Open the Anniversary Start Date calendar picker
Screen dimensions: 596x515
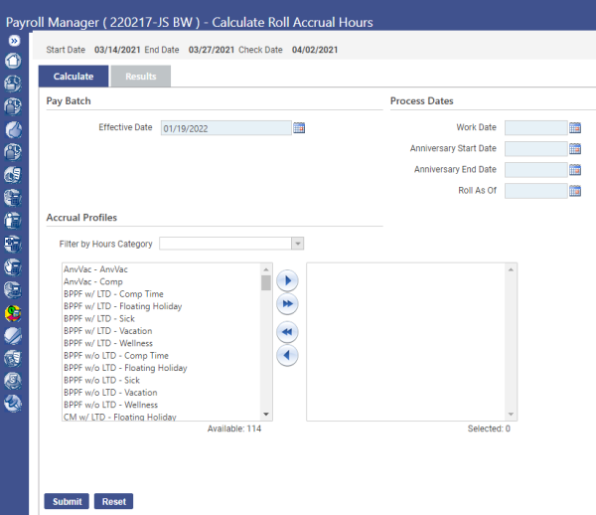575,148
